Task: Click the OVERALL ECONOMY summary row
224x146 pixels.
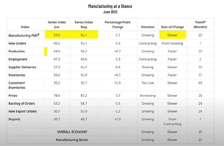Action: pyautogui.click(x=110, y=132)
